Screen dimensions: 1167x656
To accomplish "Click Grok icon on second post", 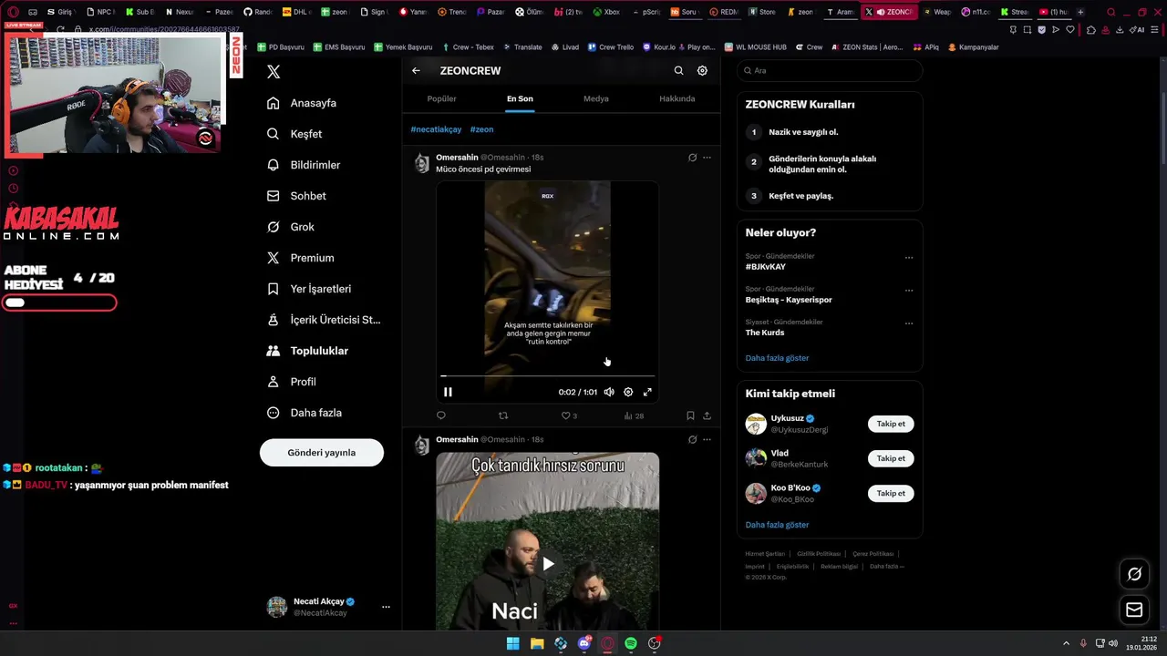I will [x=692, y=439].
